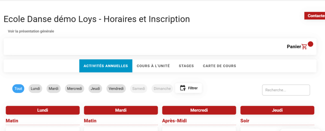325x131 pixels.
Task: Open the Cours à l'unité tab
Action: pos(153,66)
